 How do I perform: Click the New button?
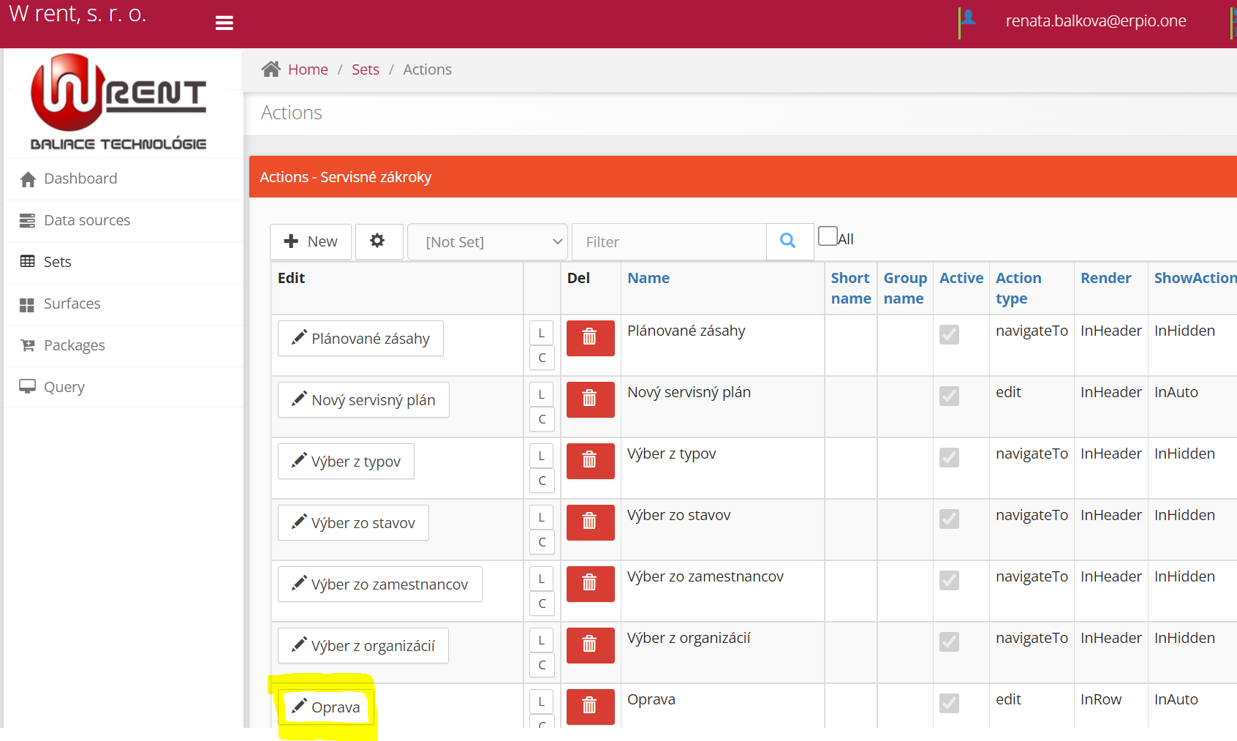coord(311,241)
